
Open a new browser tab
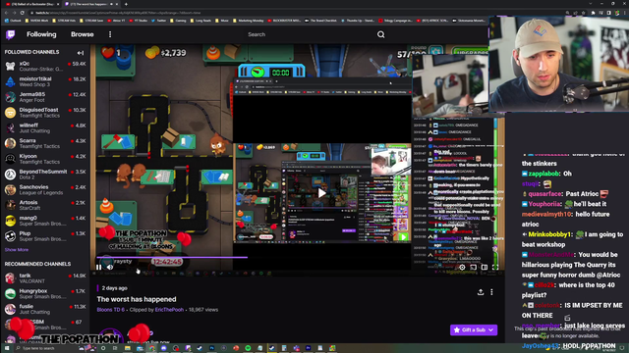click(x=126, y=4)
